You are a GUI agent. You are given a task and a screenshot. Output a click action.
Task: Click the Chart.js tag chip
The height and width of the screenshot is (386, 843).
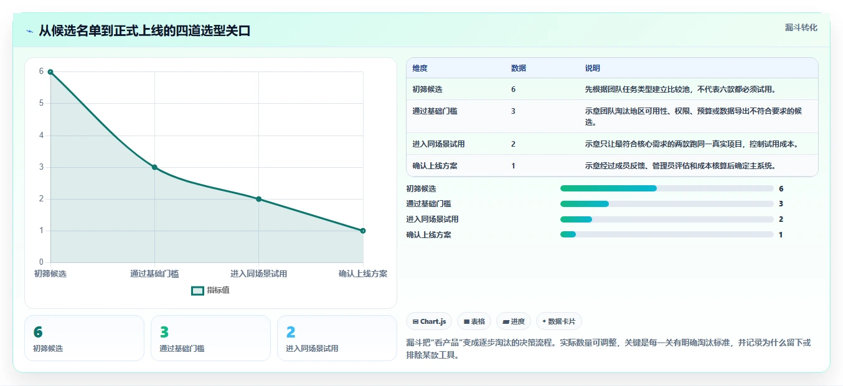[x=429, y=321]
